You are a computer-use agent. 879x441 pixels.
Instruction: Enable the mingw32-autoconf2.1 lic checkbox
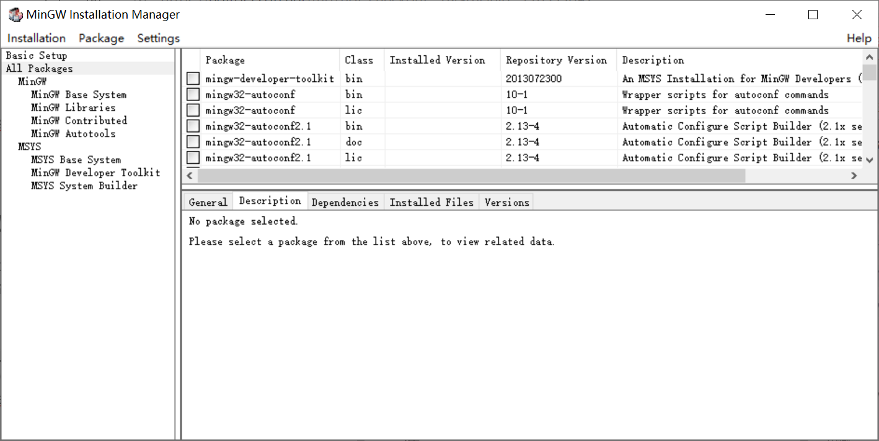[192, 158]
